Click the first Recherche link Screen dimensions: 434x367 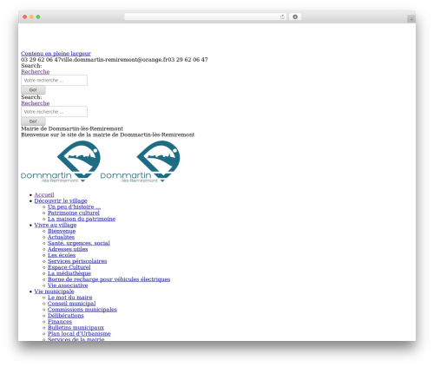(x=36, y=72)
